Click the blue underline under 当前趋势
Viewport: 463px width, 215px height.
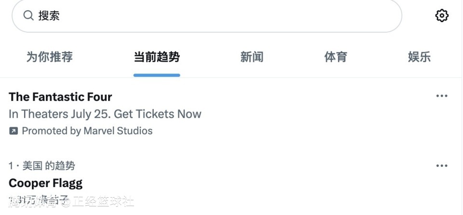tap(157, 76)
